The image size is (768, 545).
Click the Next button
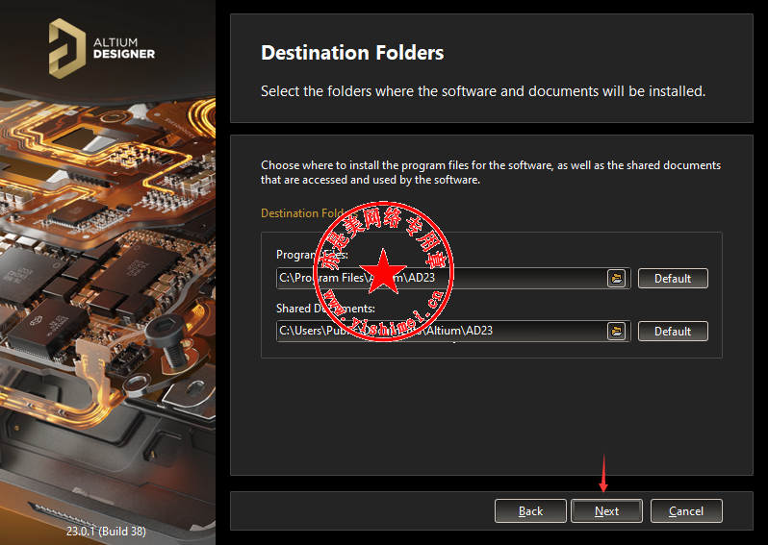pyautogui.click(x=606, y=511)
